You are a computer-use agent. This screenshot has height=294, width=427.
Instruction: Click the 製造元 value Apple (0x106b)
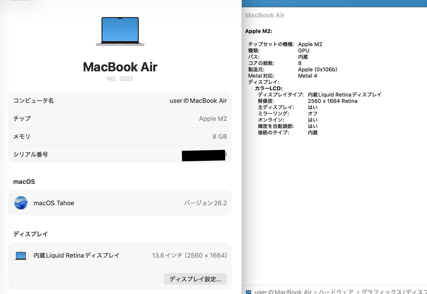pyautogui.click(x=318, y=70)
